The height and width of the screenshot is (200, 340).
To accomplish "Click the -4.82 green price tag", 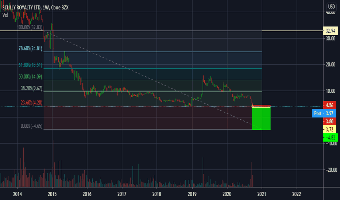I will pyautogui.click(x=331, y=137).
